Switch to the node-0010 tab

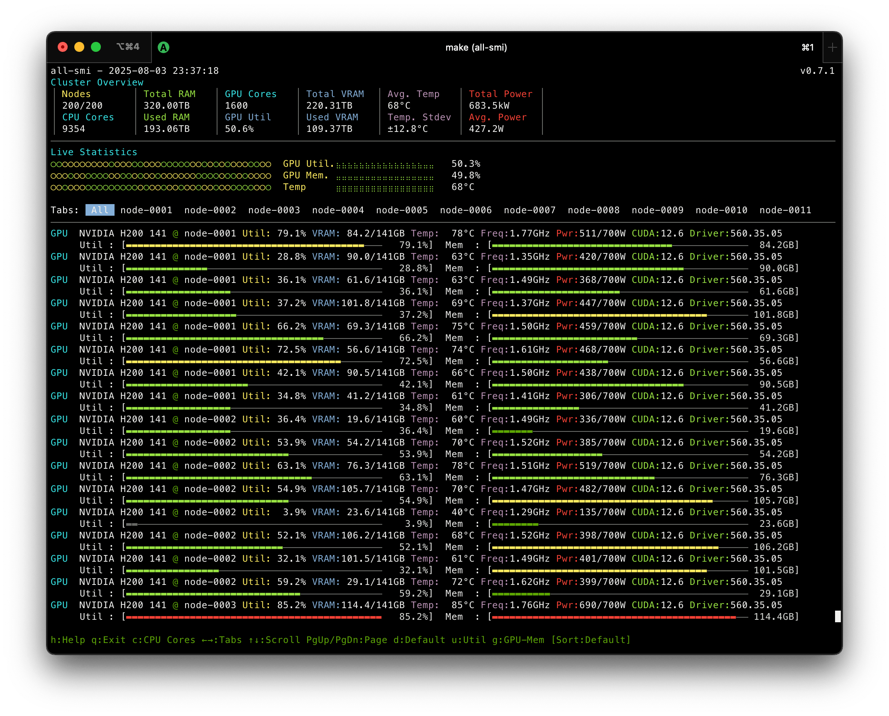click(722, 210)
